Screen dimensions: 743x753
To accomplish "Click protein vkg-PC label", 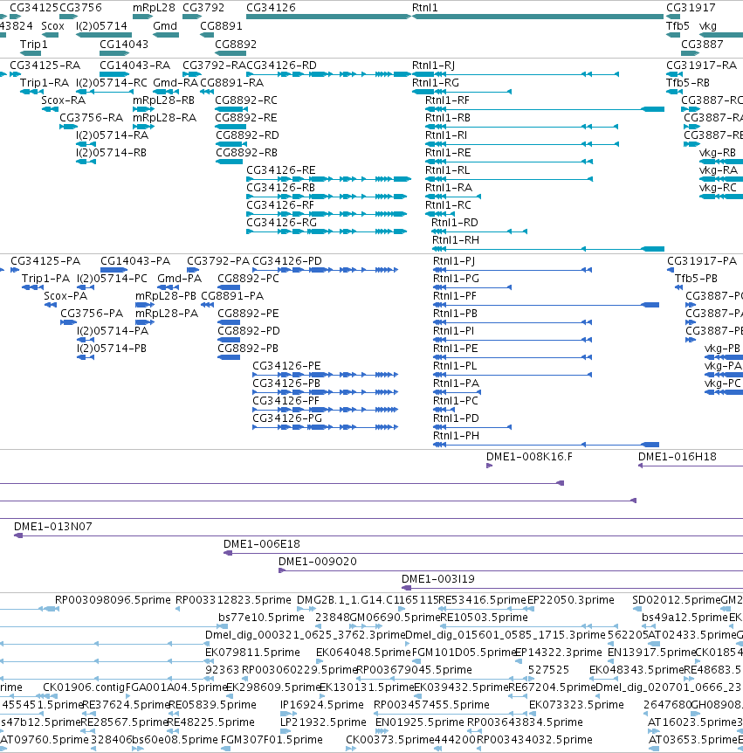I will 722,383.
